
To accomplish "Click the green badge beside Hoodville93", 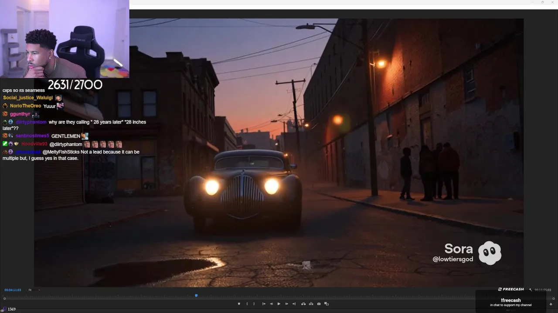I will [x=5, y=144].
